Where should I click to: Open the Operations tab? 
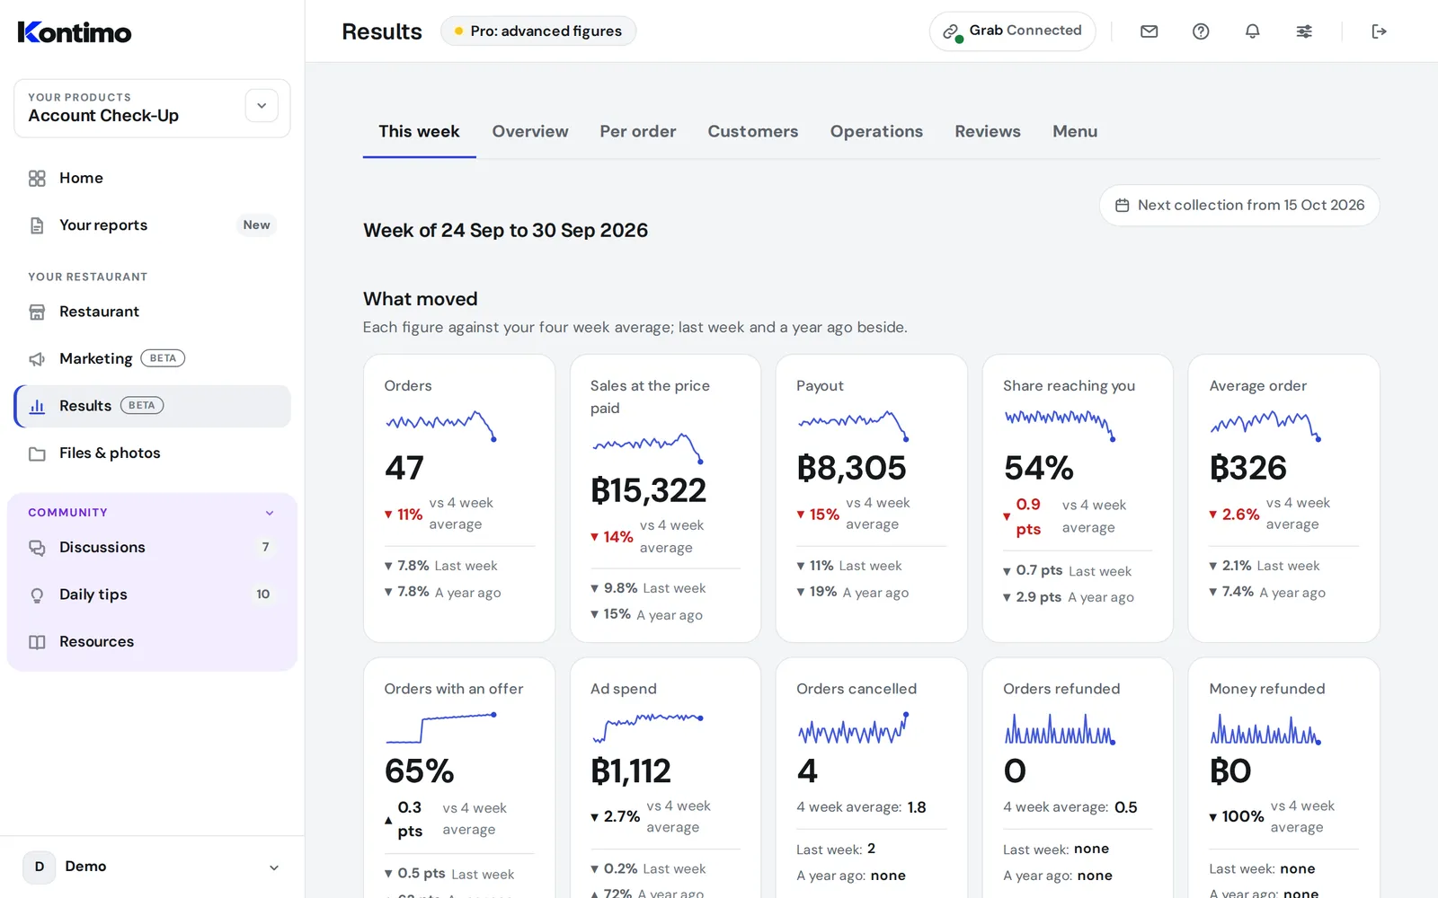tap(876, 131)
